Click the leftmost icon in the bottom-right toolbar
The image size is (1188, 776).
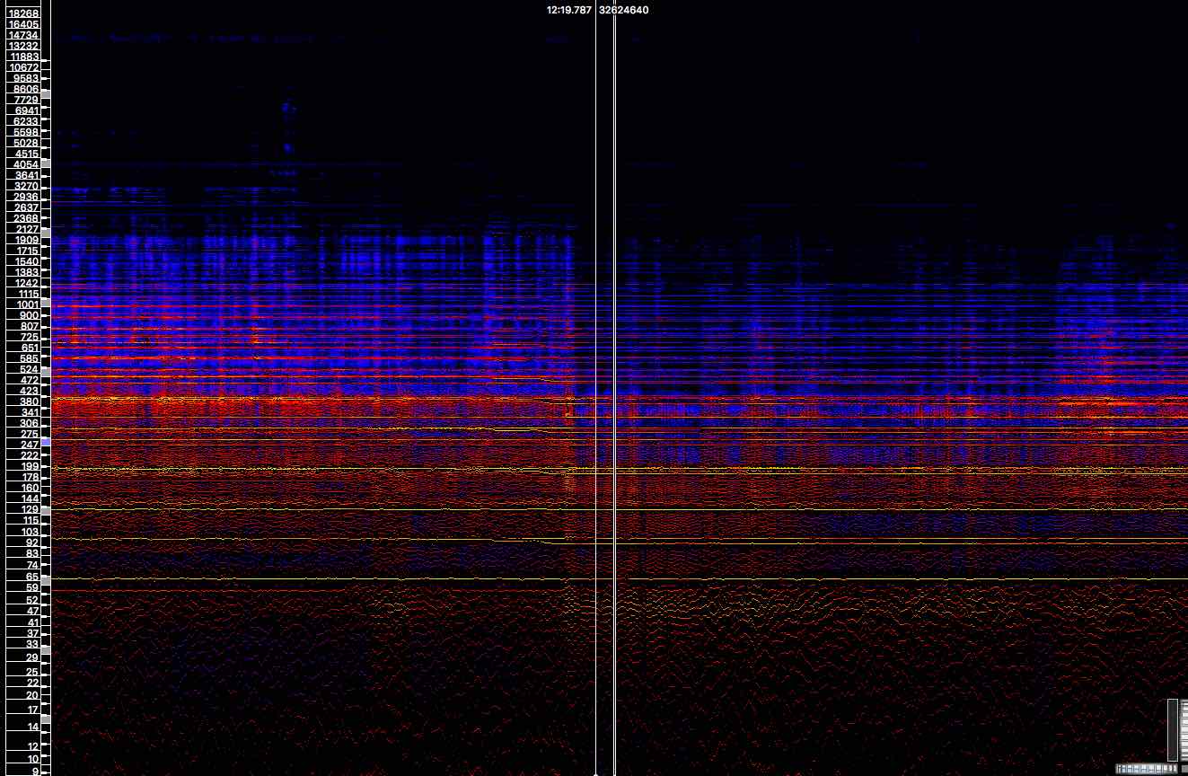(x=1119, y=768)
